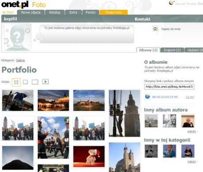
Task: Open the dark mound silhouette photo
Action: click(x=18, y=158)
